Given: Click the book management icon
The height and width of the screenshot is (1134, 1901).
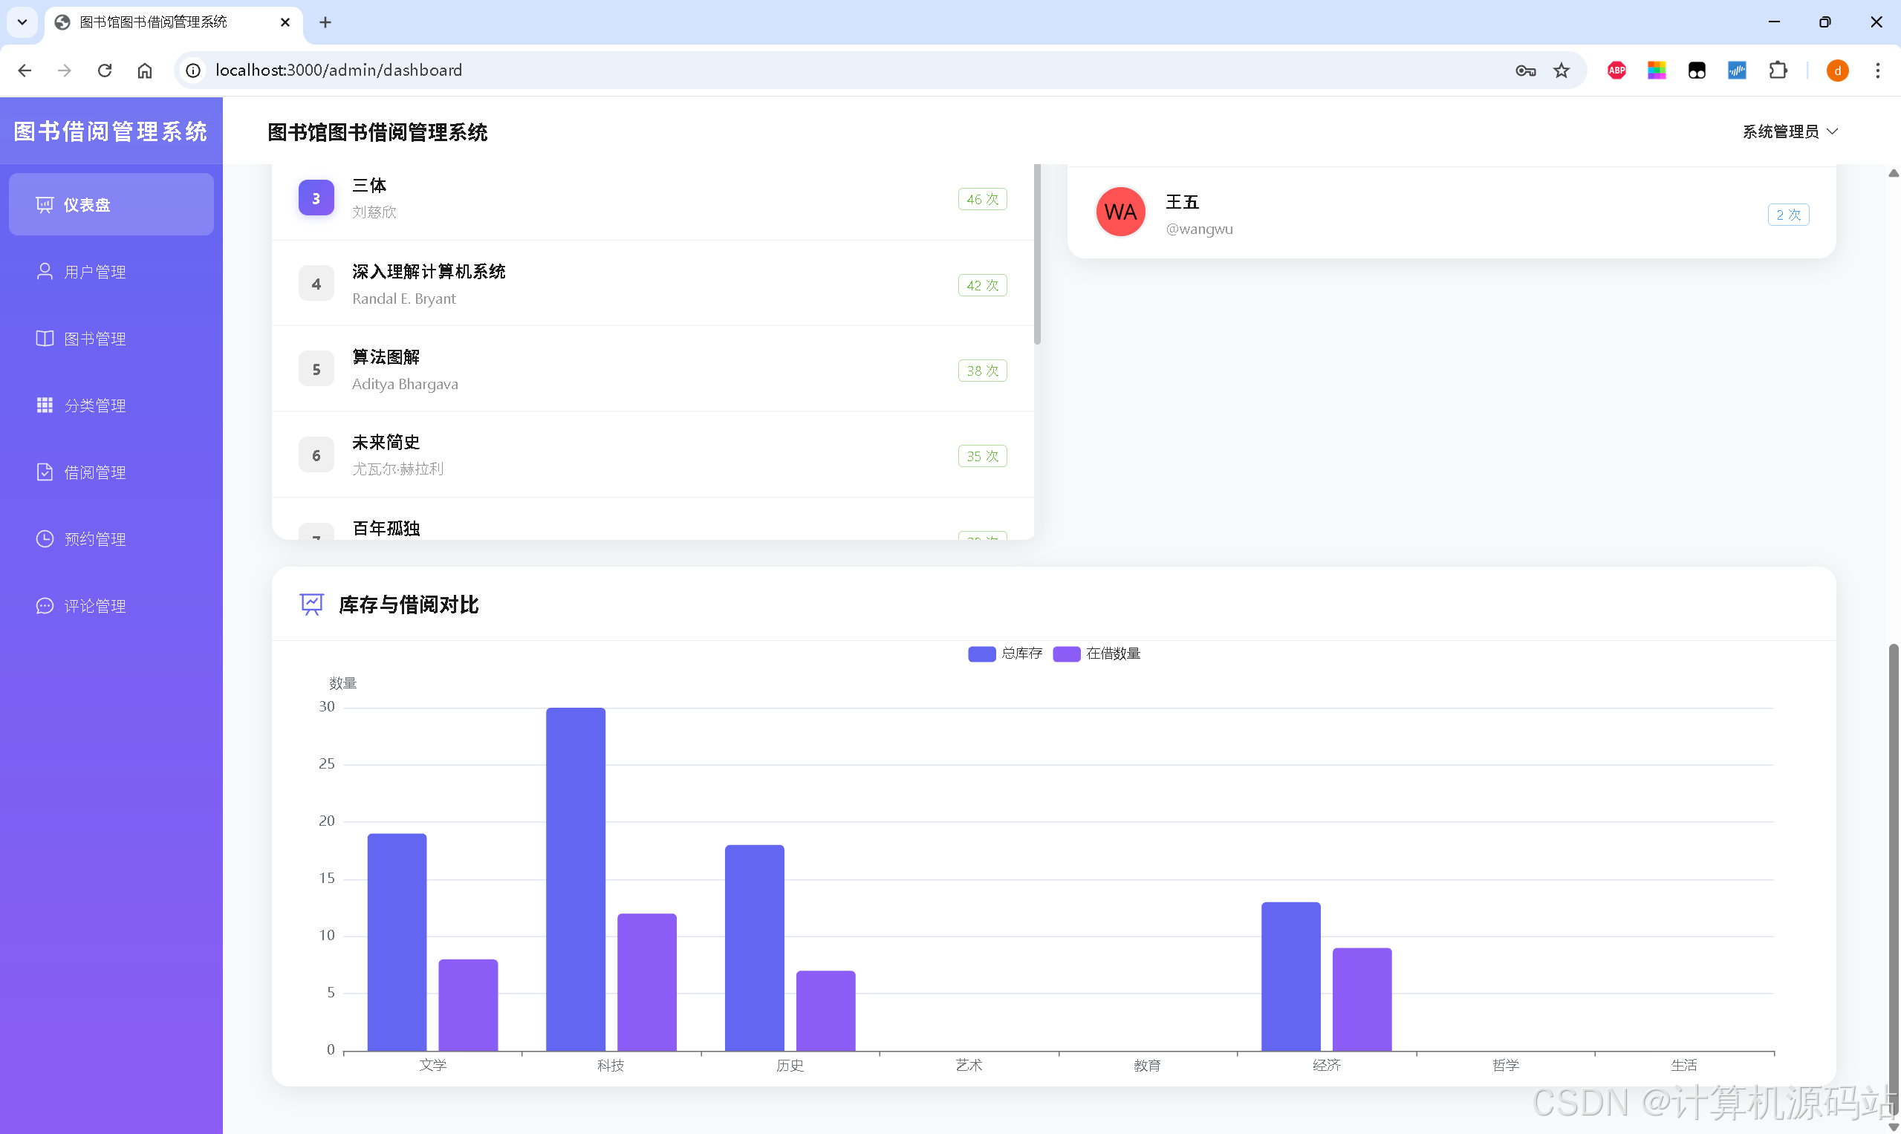Looking at the screenshot, I should click(45, 339).
